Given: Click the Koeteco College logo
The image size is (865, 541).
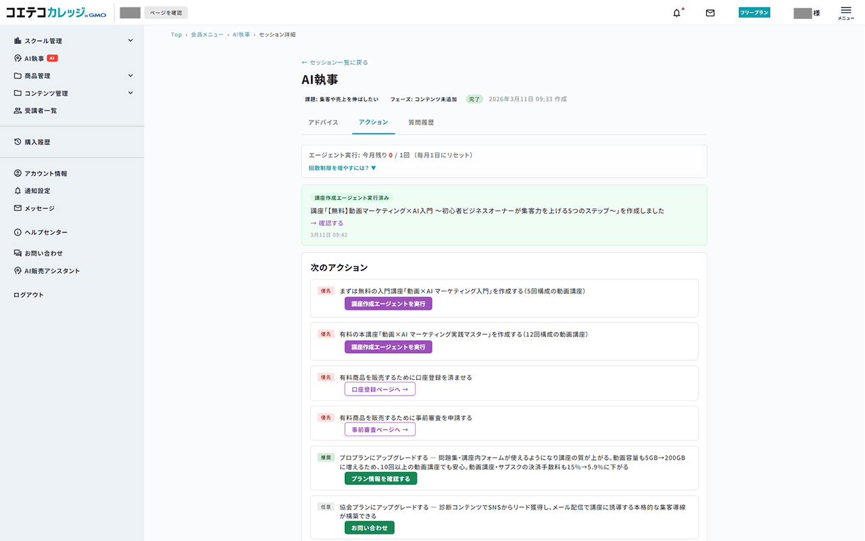Looking at the screenshot, I should (57, 13).
